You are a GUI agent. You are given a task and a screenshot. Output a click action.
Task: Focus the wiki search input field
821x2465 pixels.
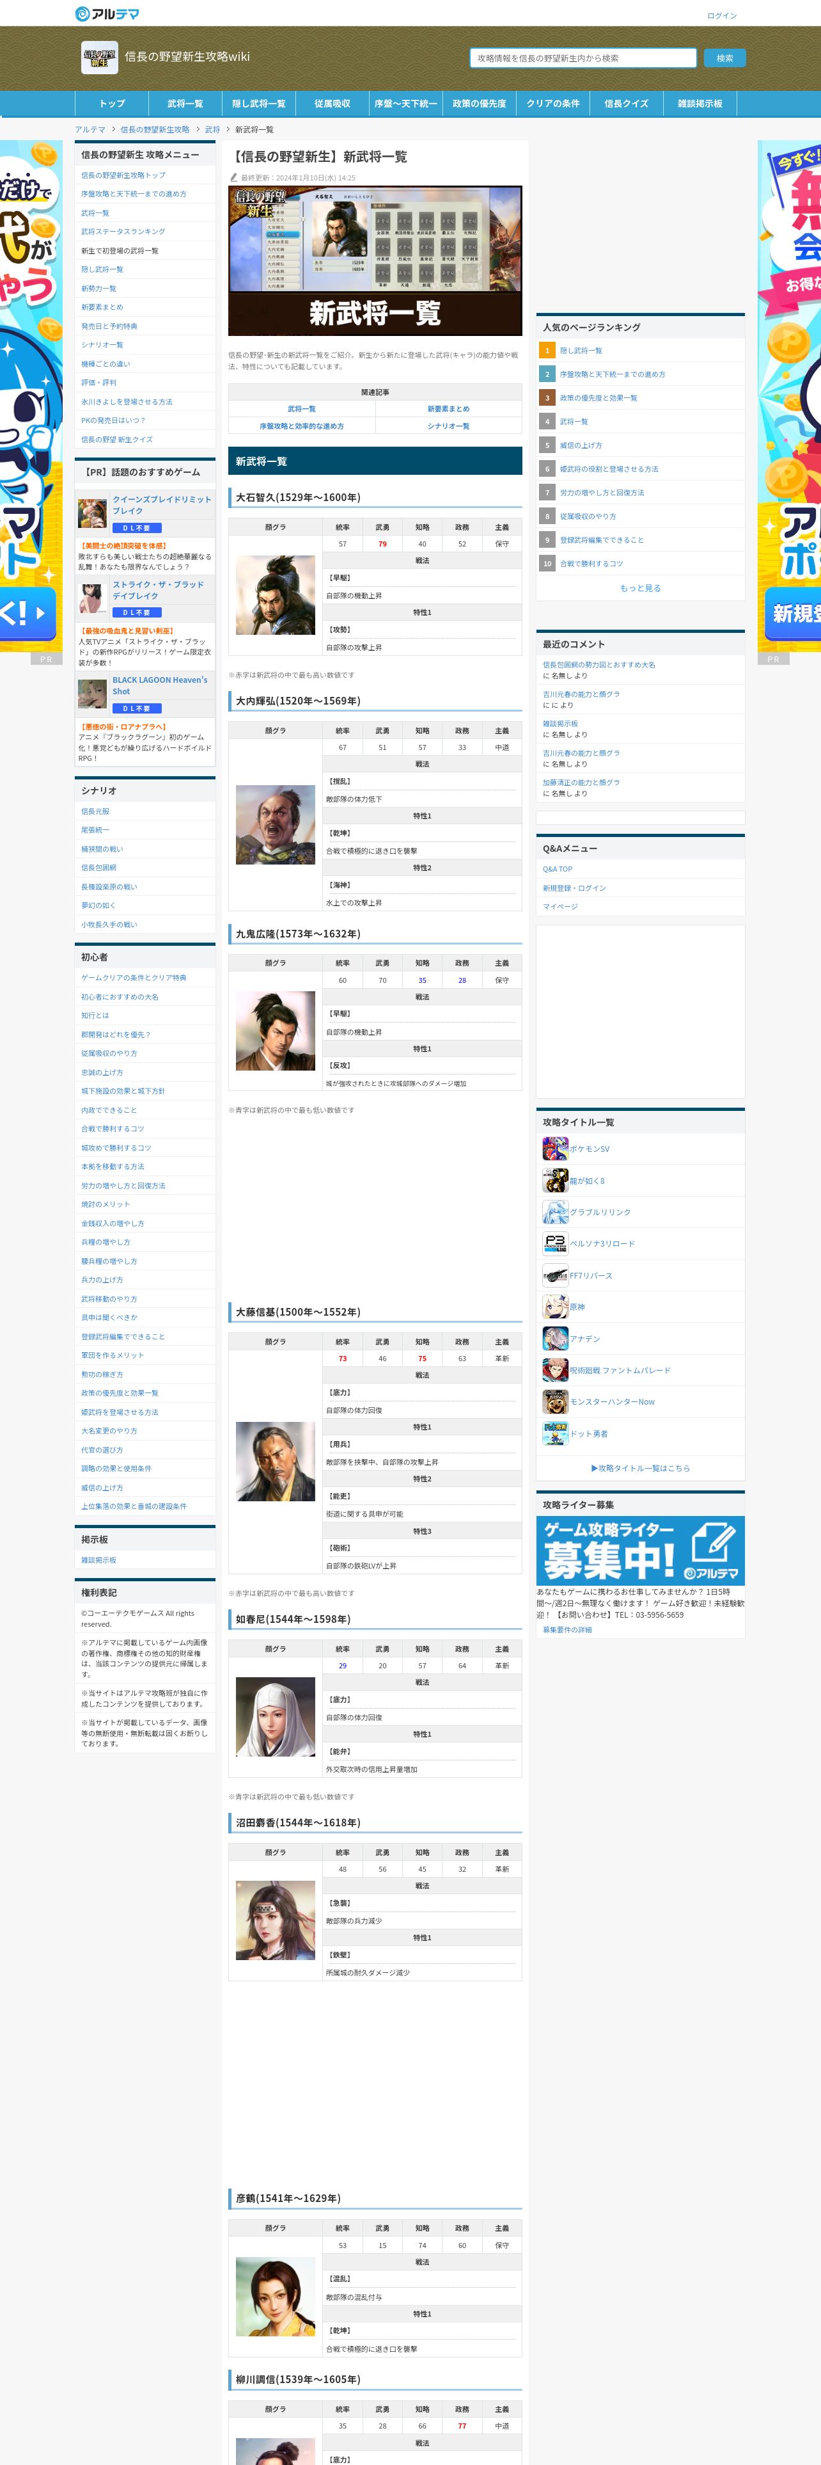point(583,58)
